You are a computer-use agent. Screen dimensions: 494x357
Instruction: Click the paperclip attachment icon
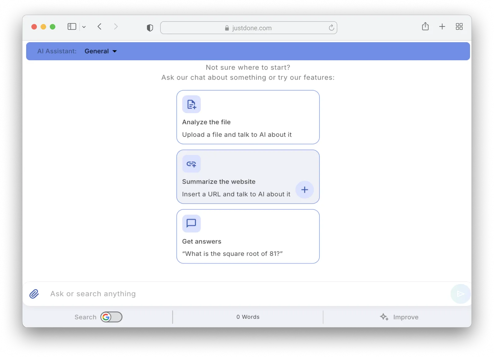pos(34,294)
